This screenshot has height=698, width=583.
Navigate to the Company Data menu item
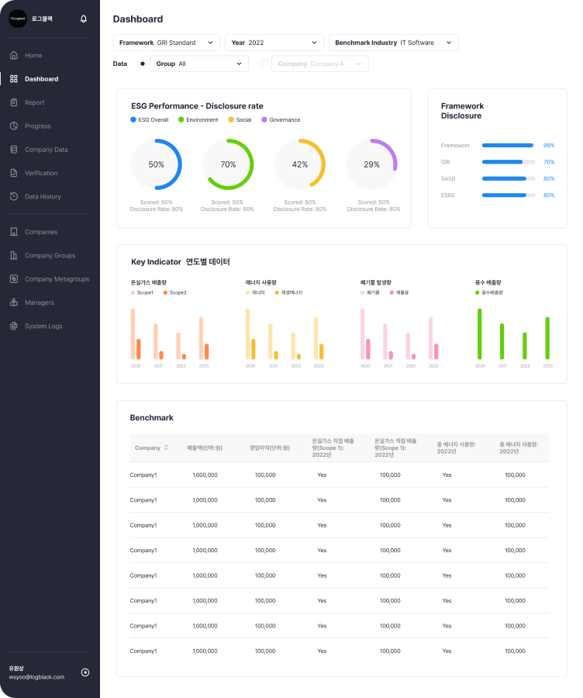pos(47,150)
